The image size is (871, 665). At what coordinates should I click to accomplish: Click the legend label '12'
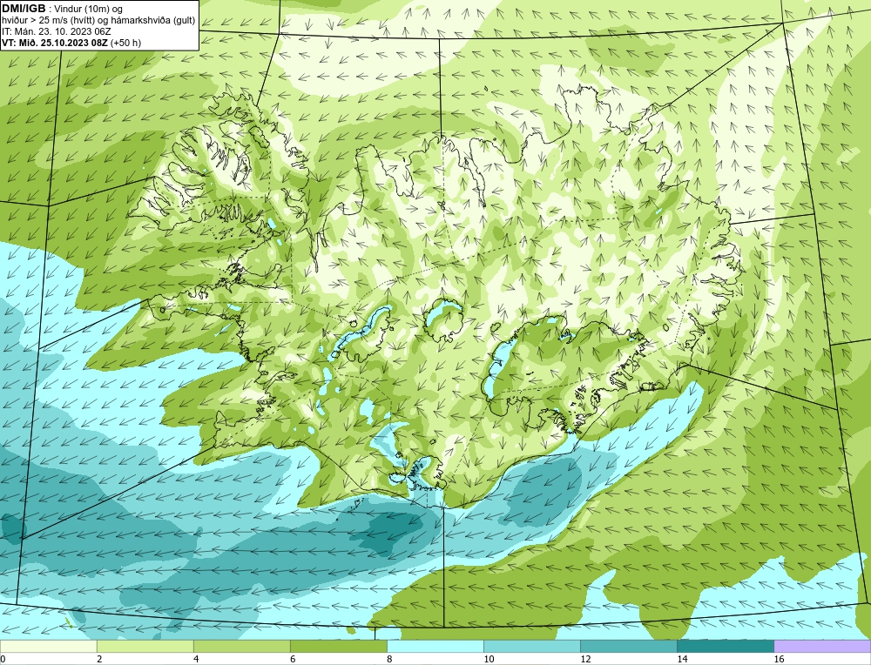[585, 659]
